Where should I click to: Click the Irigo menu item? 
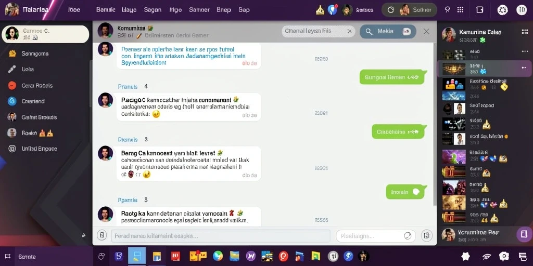point(175,10)
